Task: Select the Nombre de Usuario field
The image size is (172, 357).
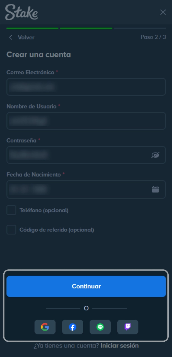Action: (x=86, y=121)
